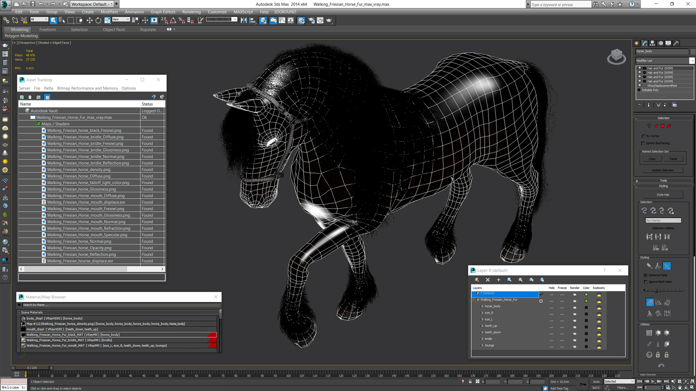Viewport: 696px width, 391px height.
Task: Enable Ignore Back Hairs checkbox
Action: (x=646, y=282)
